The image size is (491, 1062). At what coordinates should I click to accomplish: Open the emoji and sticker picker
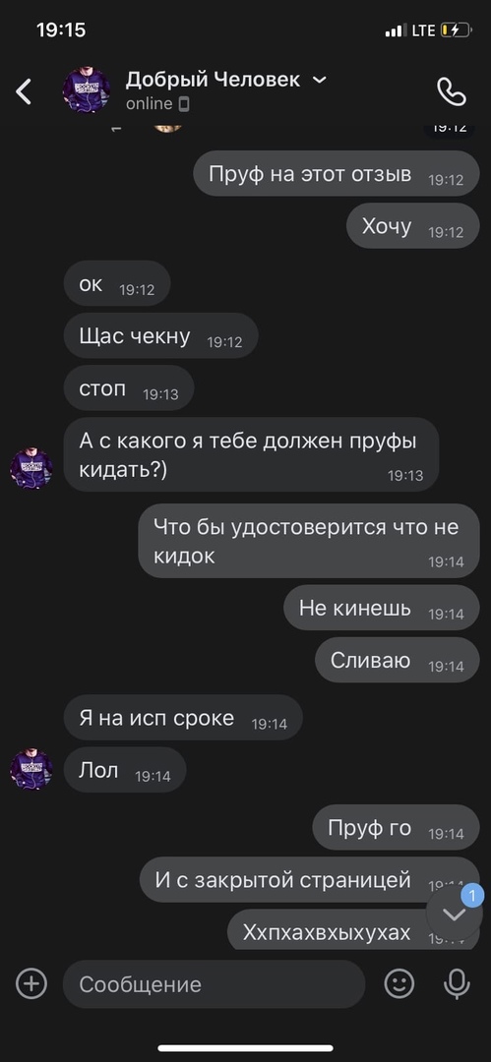point(399,983)
